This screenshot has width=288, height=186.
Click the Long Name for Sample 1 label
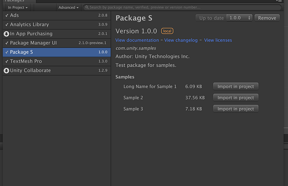pos(150,86)
